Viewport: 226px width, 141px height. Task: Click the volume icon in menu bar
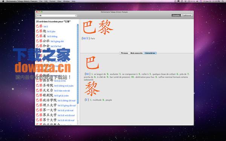[197, 1]
